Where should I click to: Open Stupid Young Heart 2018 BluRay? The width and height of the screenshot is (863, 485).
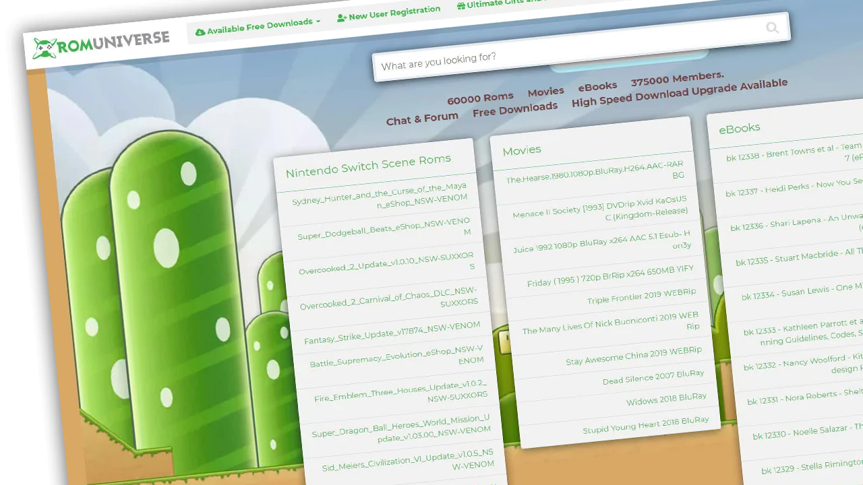click(x=645, y=424)
